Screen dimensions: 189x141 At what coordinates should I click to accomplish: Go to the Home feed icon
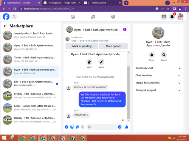73,17
